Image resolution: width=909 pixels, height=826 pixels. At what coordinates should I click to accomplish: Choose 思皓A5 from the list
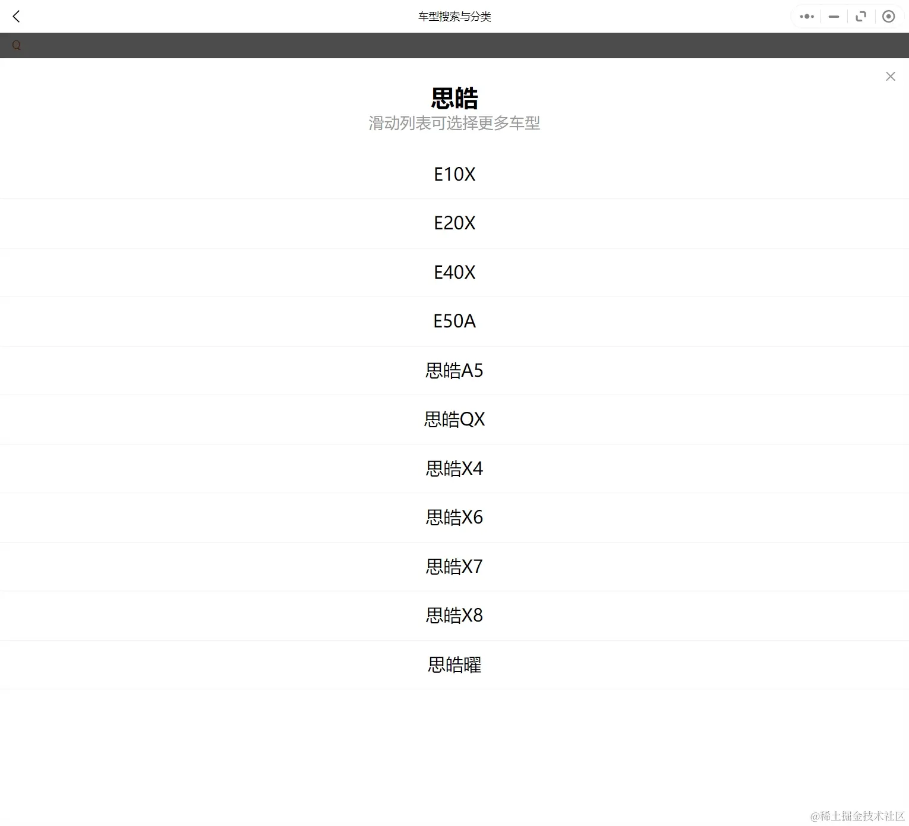(454, 370)
